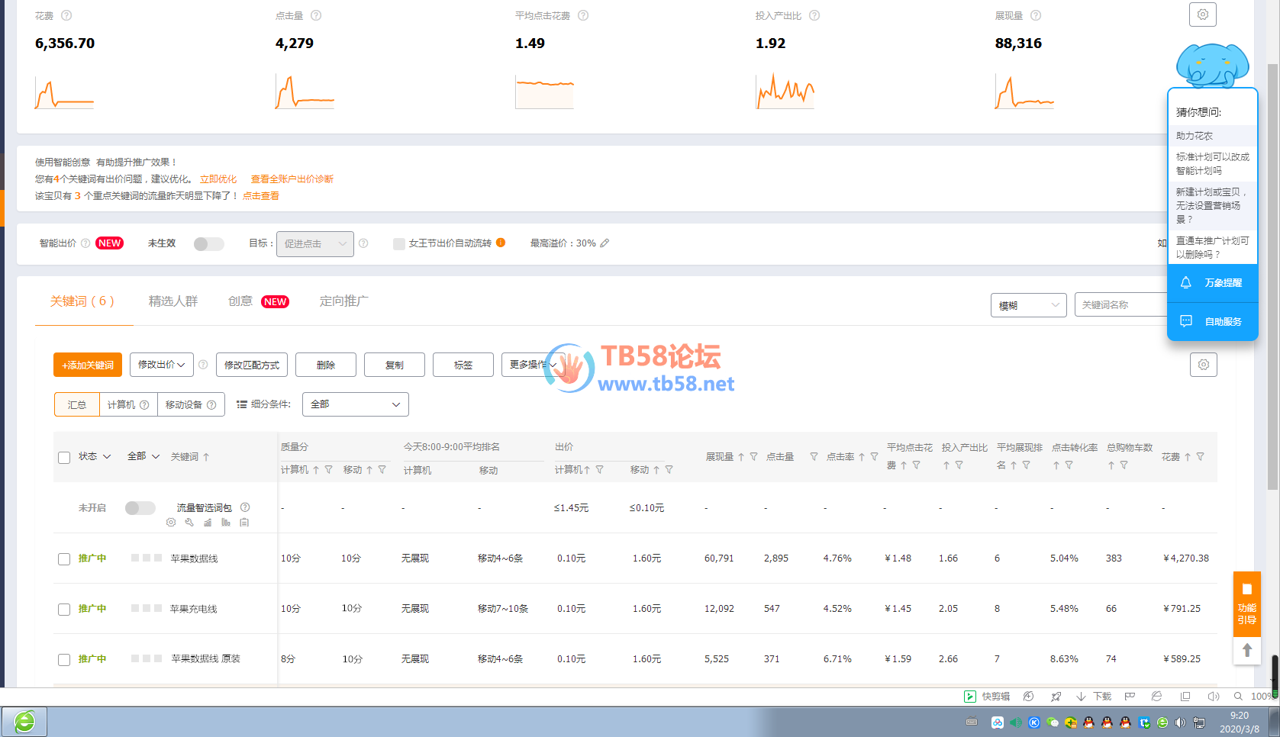Check the 女王节出价自动流转 checkbox
The width and height of the screenshot is (1280, 737).
(x=399, y=244)
